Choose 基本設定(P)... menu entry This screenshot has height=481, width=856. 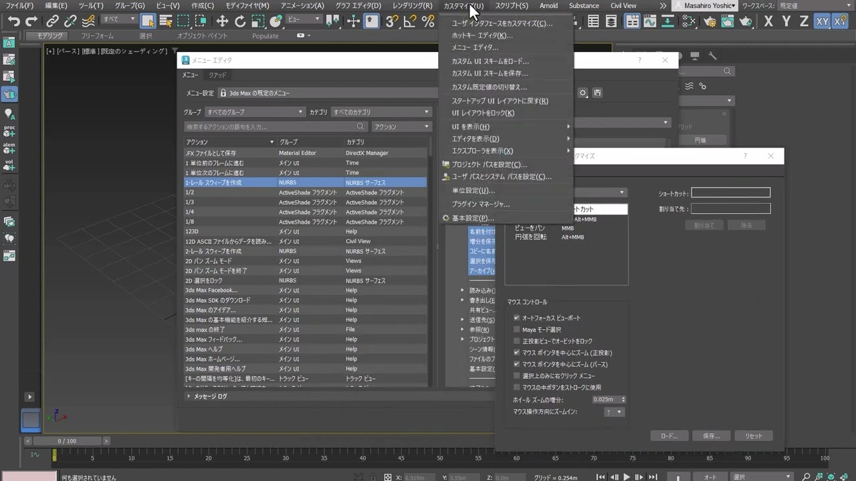point(506,218)
